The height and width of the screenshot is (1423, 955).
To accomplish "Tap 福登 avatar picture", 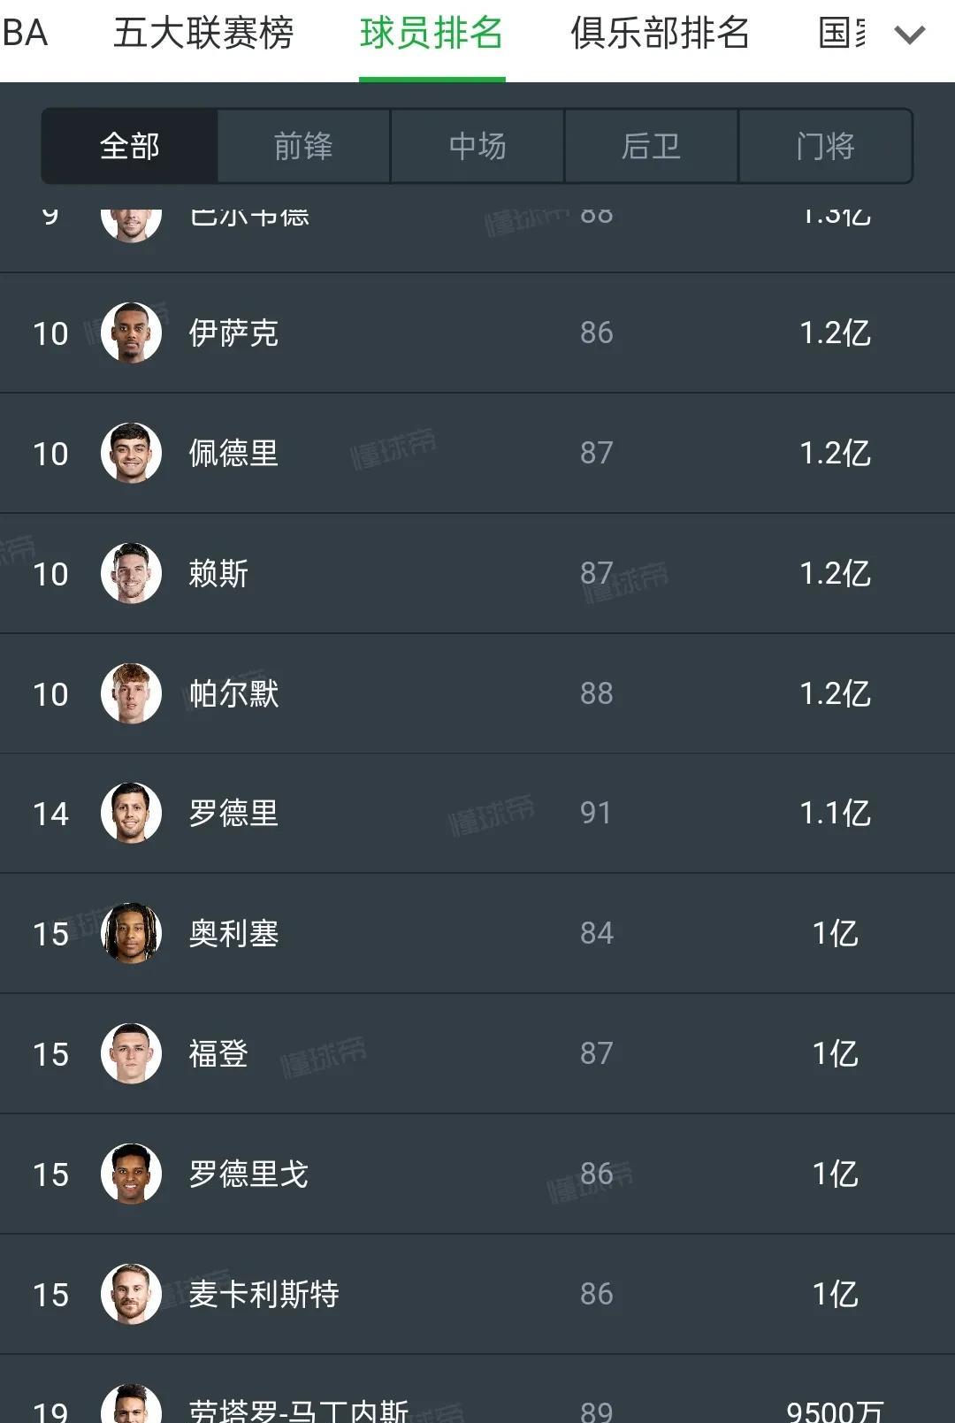I will pos(131,1053).
